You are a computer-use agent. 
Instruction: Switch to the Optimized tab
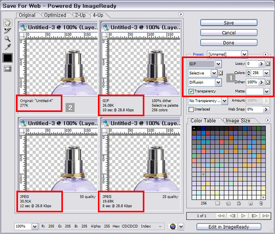pyautogui.click(x=55, y=15)
